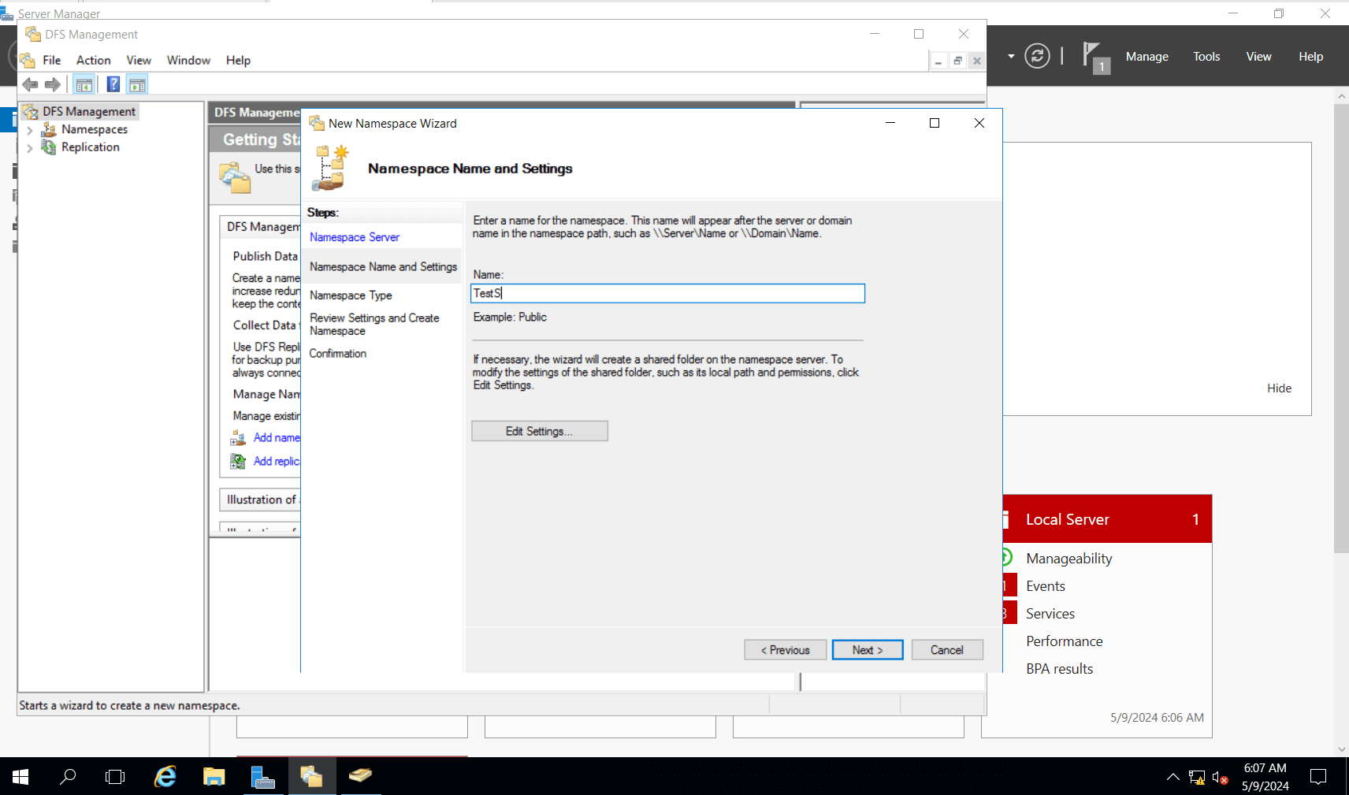The image size is (1349, 795).
Task: Click the Previous button in the wizard
Action: 786,650
